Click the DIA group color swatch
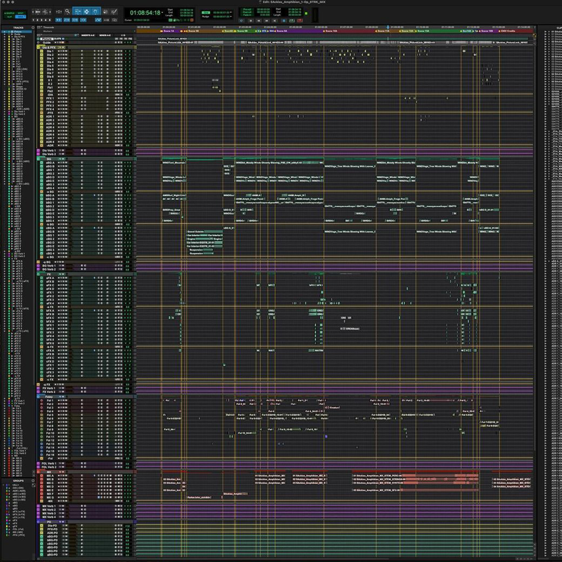This screenshot has height=562, width=562. 7,488
